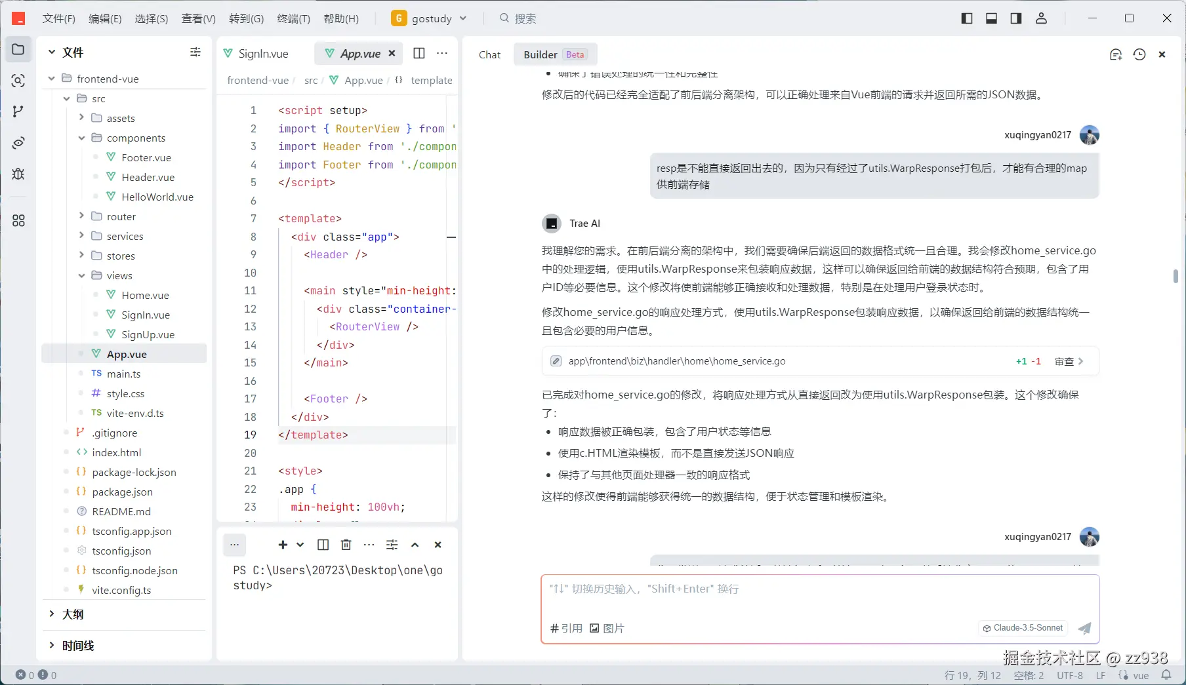Close the AI chat side panel
This screenshot has height=685, width=1186.
[x=1162, y=54]
